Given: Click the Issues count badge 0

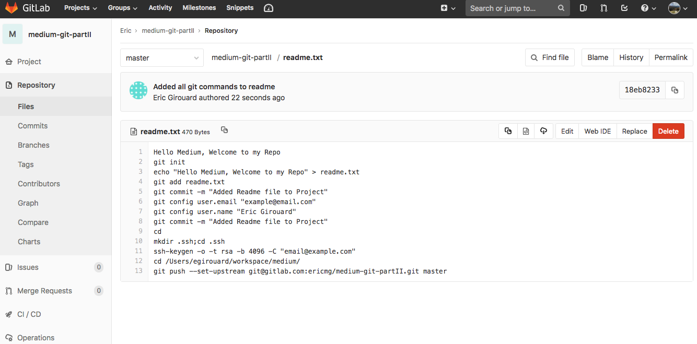Looking at the screenshot, I should tap(99, 267).
